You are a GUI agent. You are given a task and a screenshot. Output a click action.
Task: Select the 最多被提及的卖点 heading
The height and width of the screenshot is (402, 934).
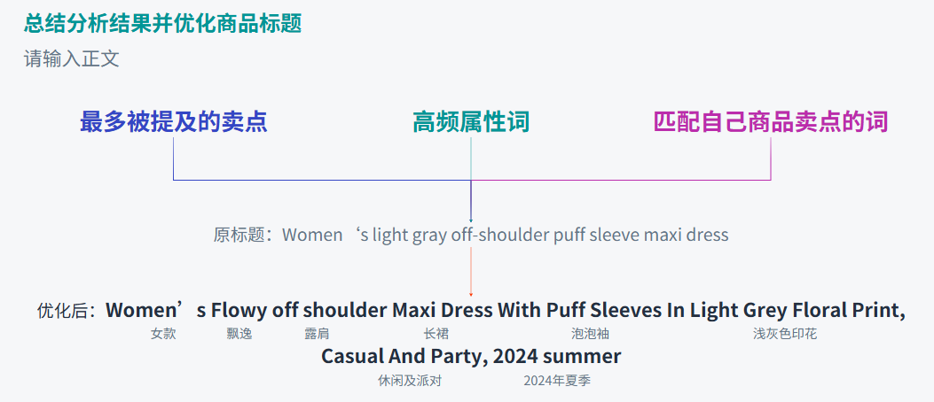point(174,122)
